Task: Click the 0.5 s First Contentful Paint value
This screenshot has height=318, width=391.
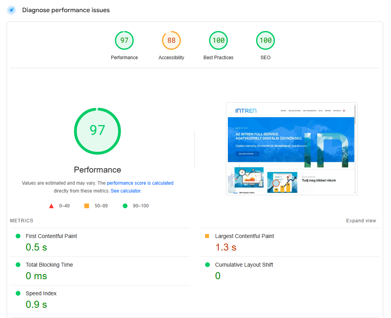Action: tap(36, 247)
